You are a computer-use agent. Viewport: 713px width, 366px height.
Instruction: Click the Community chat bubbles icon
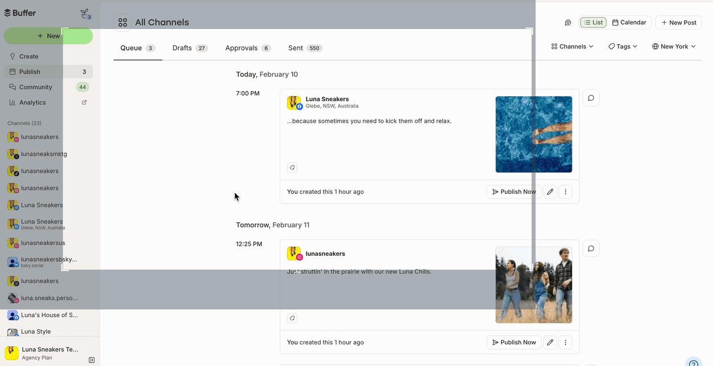(13, 87)
